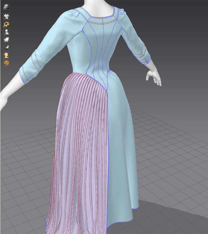Click the blue seam line between skirt panels
This screenshot has width=208, height=234.
(x=109, y=160)
